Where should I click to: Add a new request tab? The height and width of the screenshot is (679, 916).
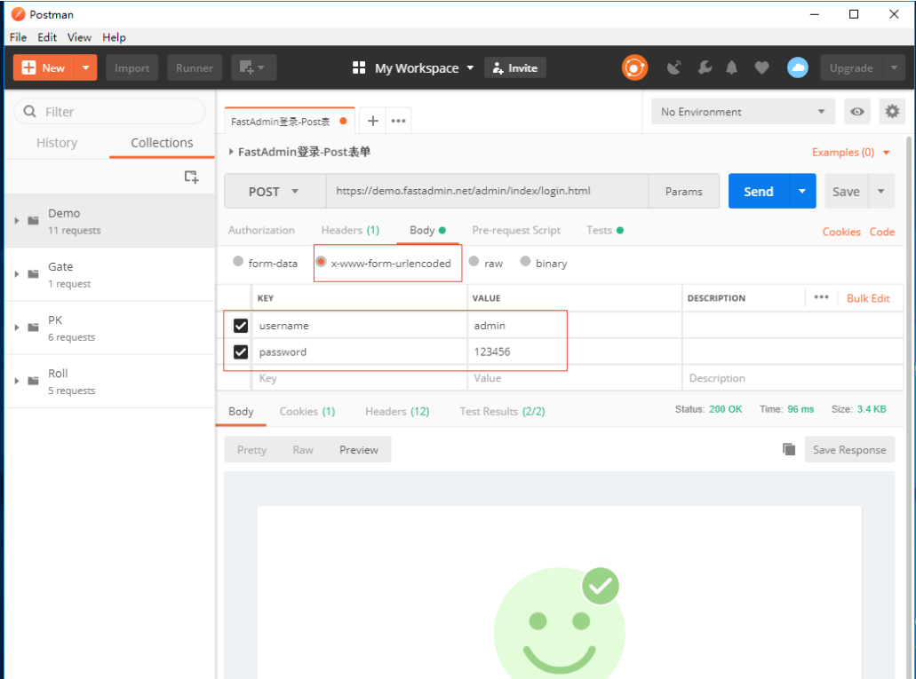pyautogui.click(x=373, y=121)
